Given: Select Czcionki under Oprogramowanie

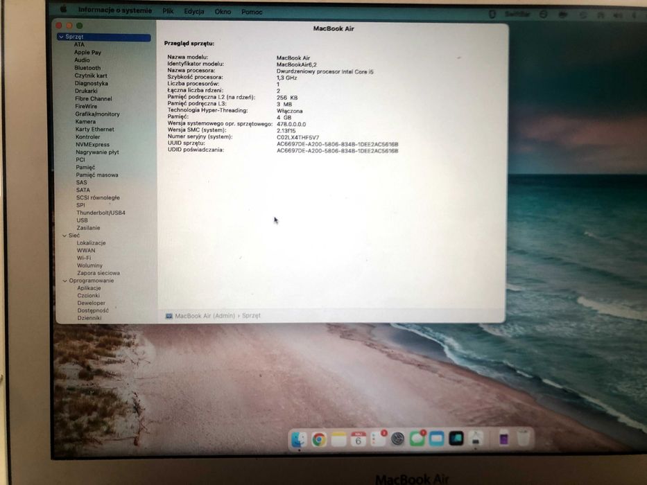Looking at the screenshot, I should (88, 296).
